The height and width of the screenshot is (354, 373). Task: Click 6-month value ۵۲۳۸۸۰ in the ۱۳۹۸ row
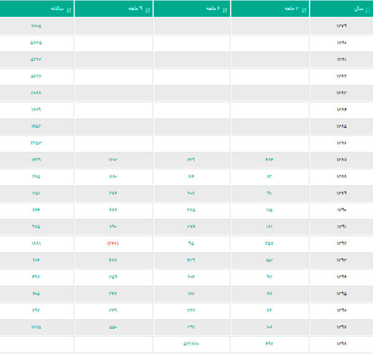[x=191, y=344]
